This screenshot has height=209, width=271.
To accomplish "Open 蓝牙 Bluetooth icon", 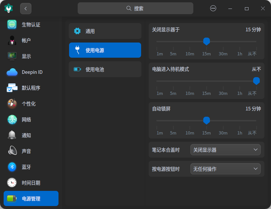I will (12, 167).
